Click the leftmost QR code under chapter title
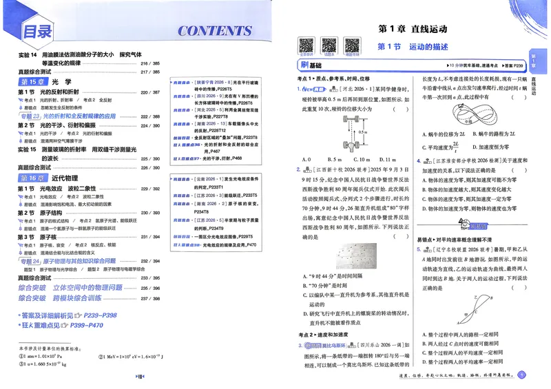Viewport: 551px width, 389px height. [x=306, y=45]
